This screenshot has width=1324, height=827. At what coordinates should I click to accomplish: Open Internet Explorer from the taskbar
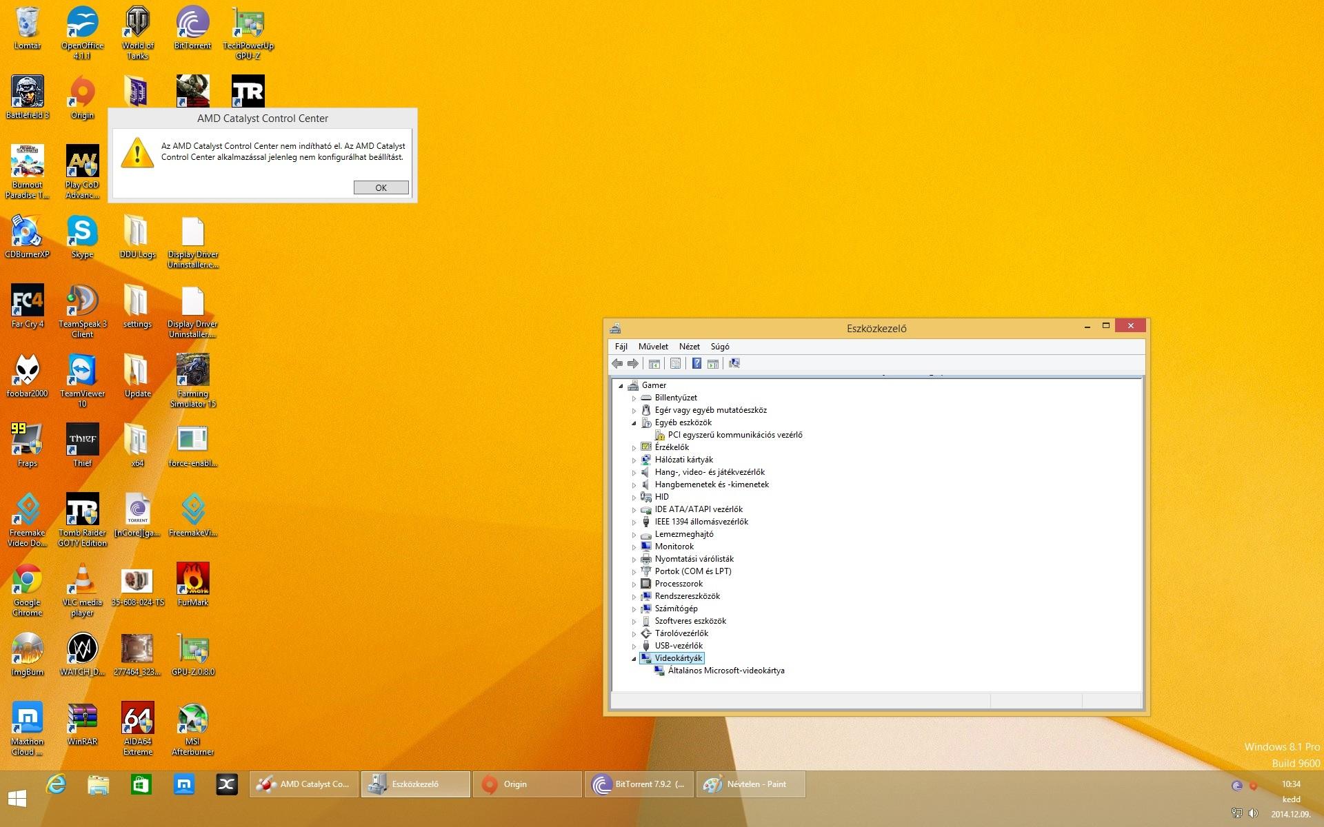[x=56, y=784]
